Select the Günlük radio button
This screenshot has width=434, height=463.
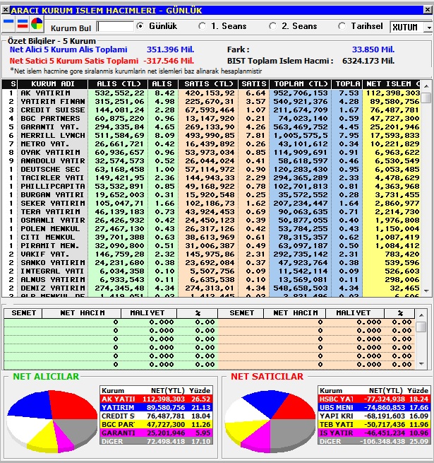click(x=140, y=26)
